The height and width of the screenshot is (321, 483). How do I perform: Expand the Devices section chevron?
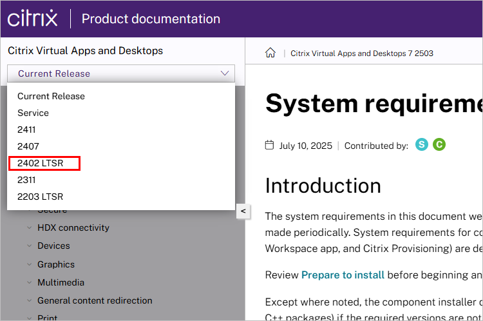pos(29,246)
